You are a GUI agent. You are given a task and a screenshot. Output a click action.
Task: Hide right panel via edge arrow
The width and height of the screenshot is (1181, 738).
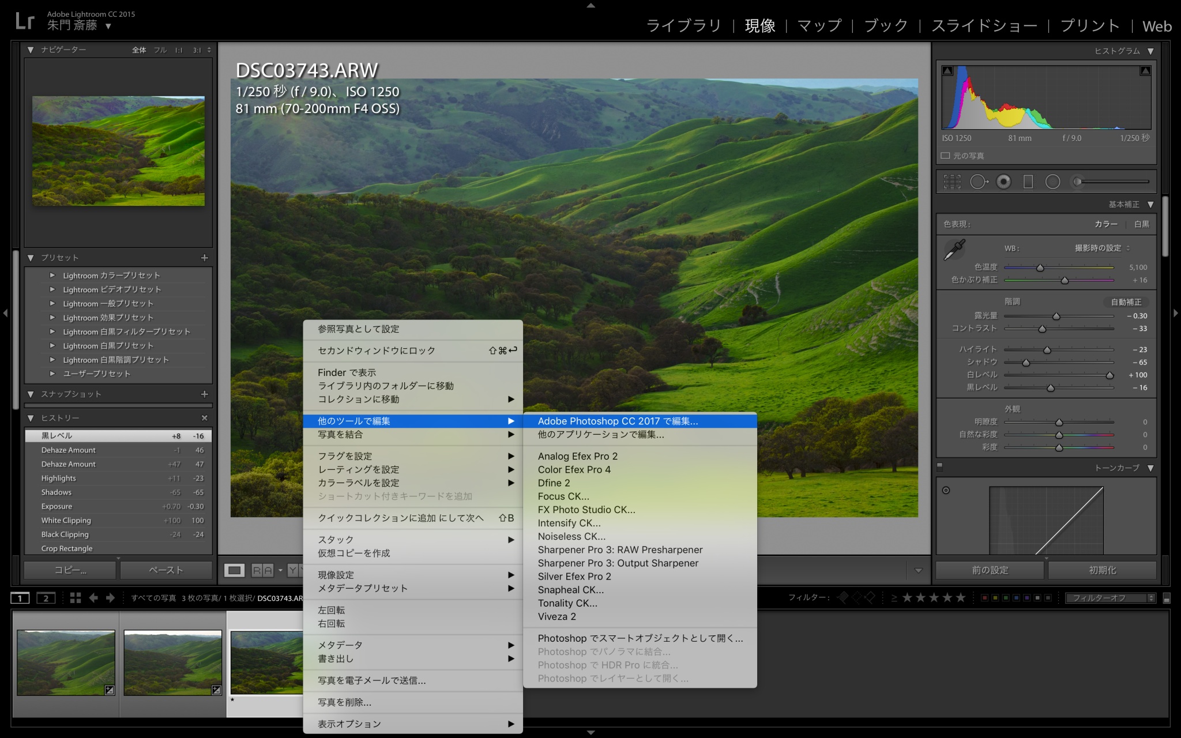click(x=1176, y=313)
